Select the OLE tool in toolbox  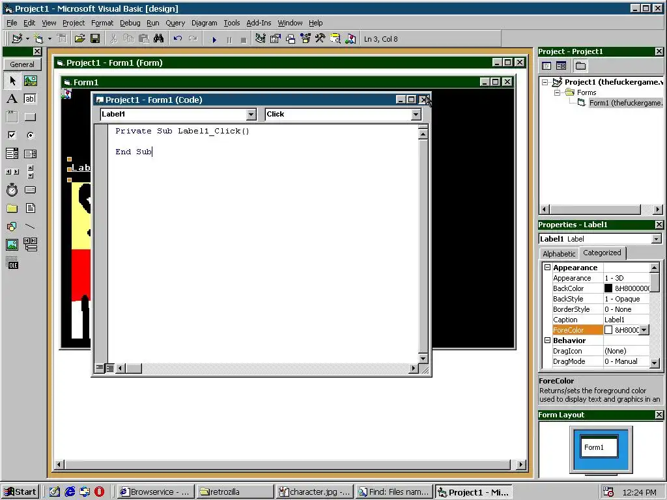tap(12, 263)
